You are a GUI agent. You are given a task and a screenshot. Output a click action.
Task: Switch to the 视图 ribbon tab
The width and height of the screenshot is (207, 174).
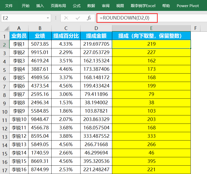[120, 6]
